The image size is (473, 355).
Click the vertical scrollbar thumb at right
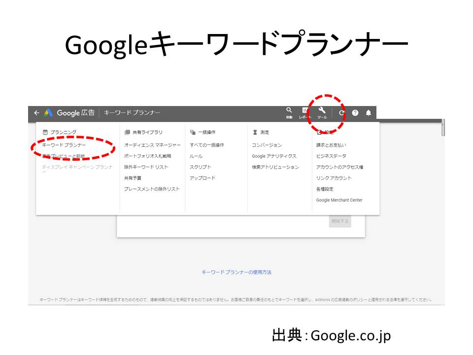[x=443, y=128]
